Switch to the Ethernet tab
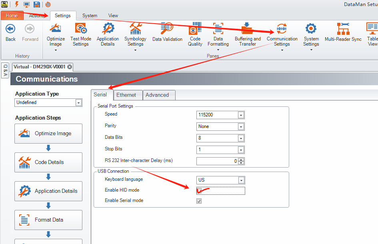The image size is (378, 244). click(x=128, y=95)
